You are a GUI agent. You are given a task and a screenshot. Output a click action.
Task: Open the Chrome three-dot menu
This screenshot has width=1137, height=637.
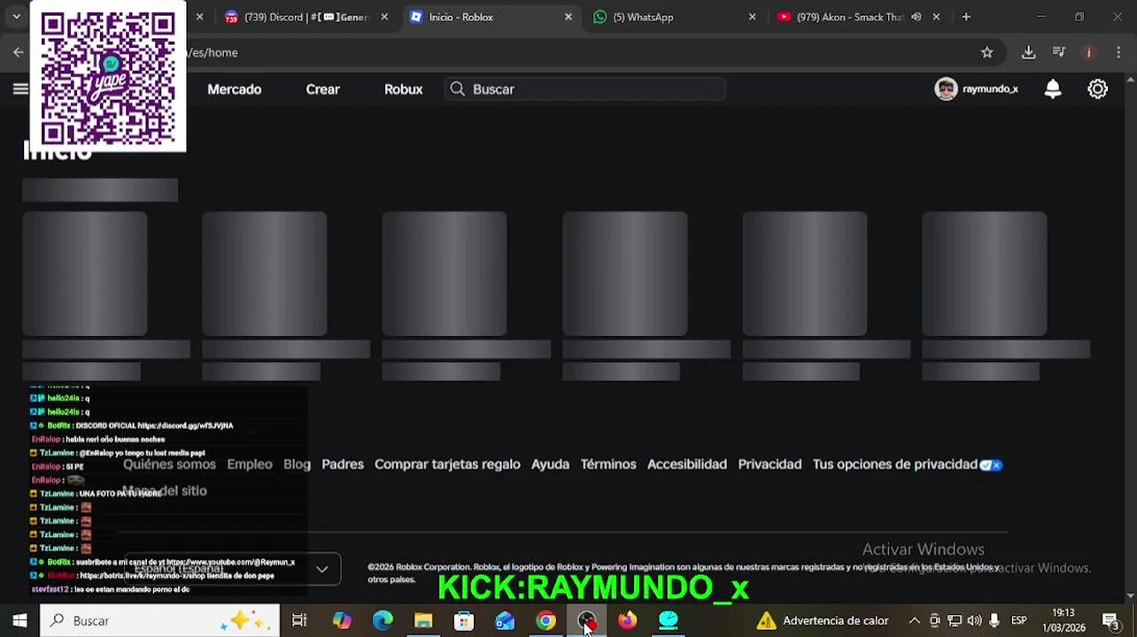1118,52
